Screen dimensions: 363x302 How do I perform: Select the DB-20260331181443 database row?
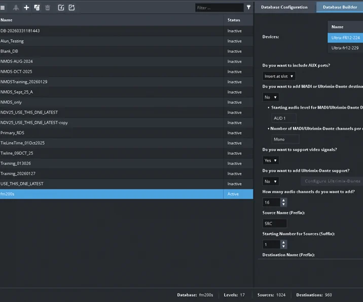click(126, 31)
